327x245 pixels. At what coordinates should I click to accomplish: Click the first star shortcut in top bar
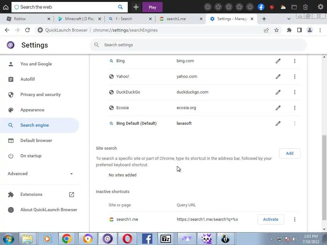pos(208,7)
